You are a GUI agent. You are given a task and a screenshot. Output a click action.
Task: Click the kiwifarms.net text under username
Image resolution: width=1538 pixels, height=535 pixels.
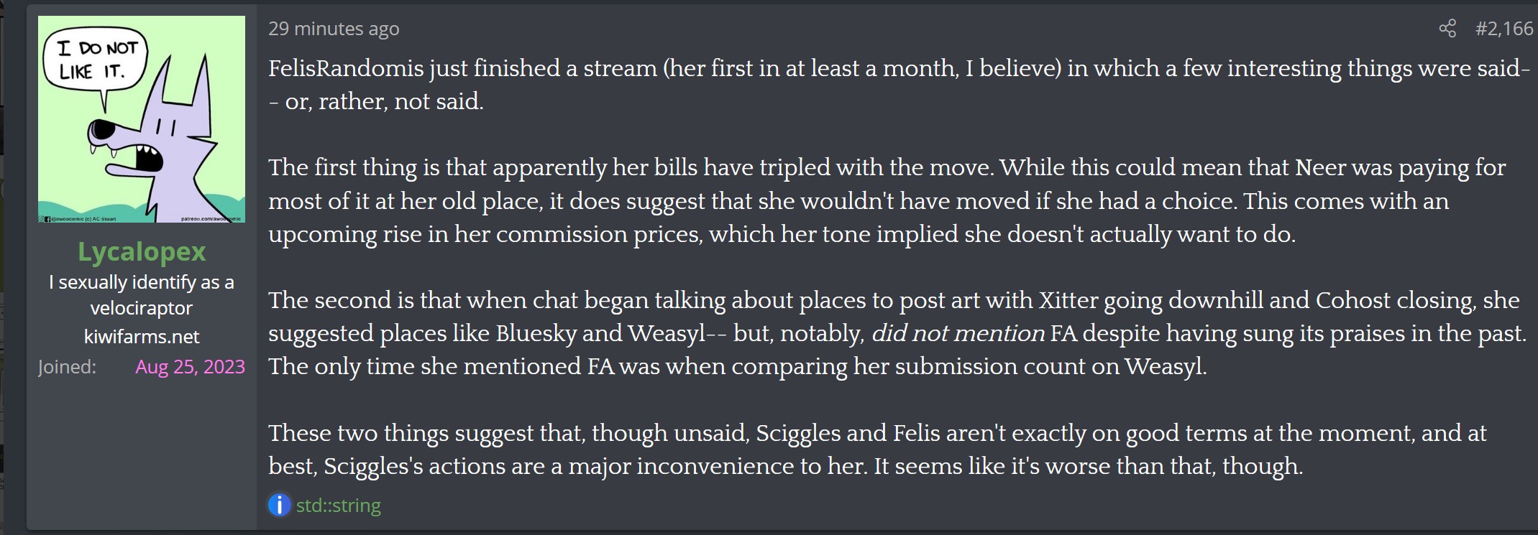[x=142, y=336]
